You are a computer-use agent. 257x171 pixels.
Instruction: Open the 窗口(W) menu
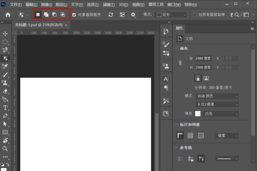tap(174, 5)
